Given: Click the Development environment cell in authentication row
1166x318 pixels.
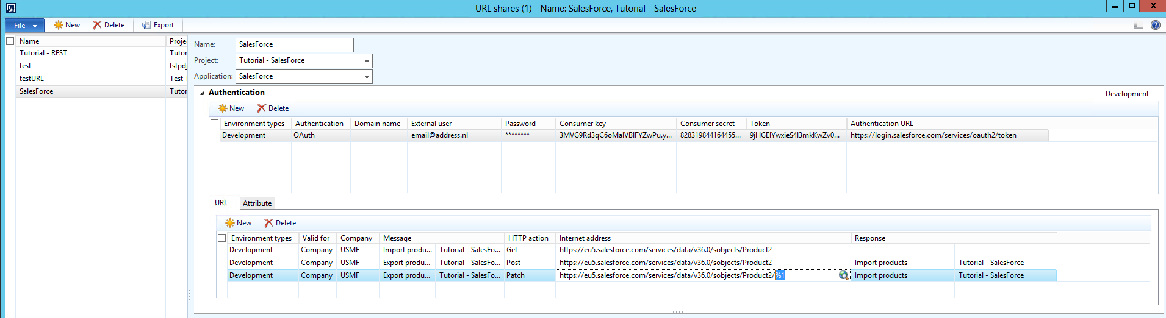Looking at the screenshot, I should 255,135.
